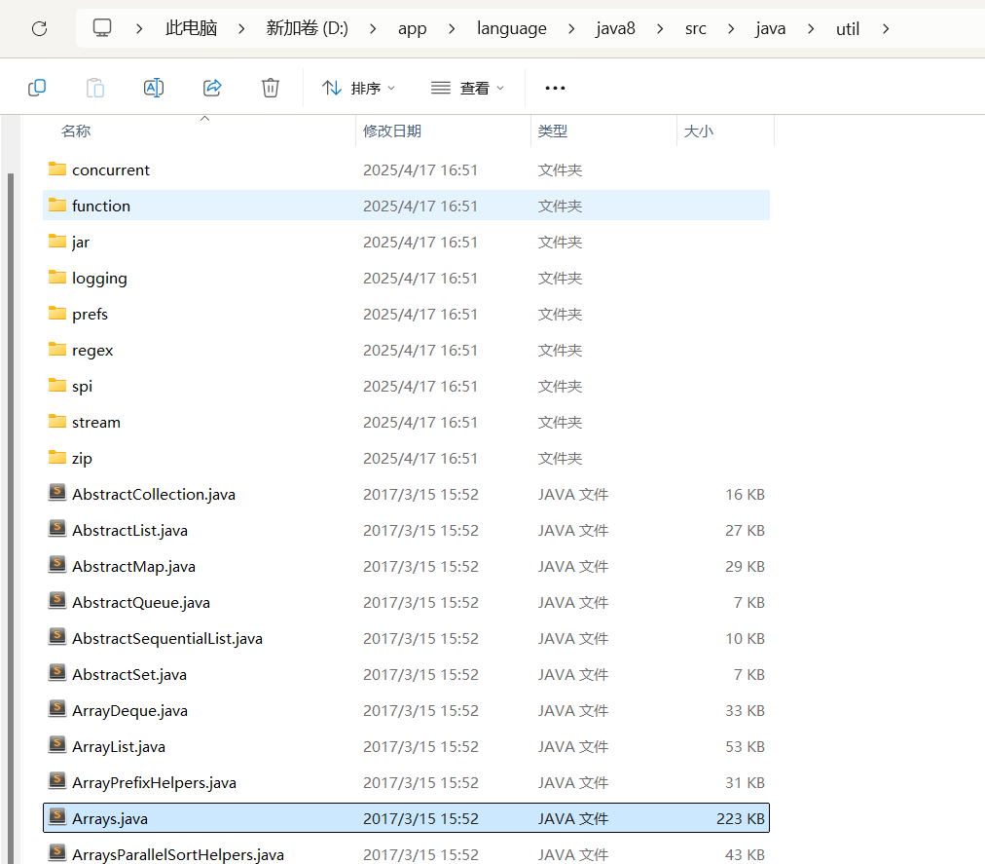Screen dimensions: 985x864
Task: Click the date cell of the concurrent folder
Action: [x=420, y=170]
